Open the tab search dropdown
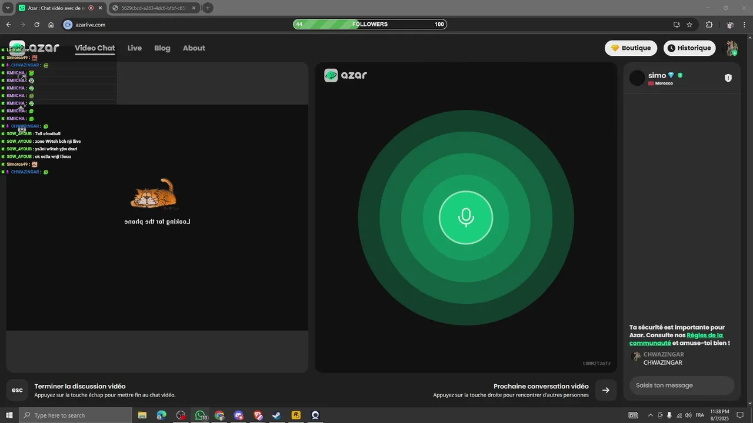 8,8
